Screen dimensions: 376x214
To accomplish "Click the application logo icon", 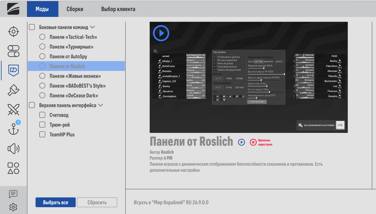I will click(13, 9).
